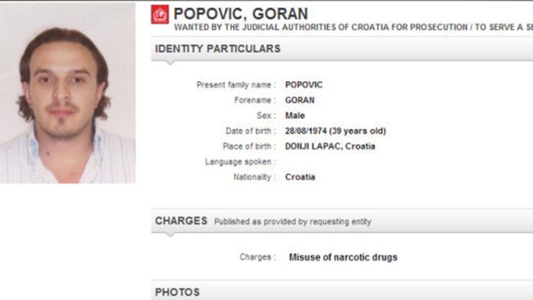This screenshot has height=300, width=533.
Task: Click the 'Language spoken' label
Action: [x=240, y=162]
